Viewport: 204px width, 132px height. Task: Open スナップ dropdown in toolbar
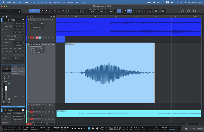click(x=112, y=11)
